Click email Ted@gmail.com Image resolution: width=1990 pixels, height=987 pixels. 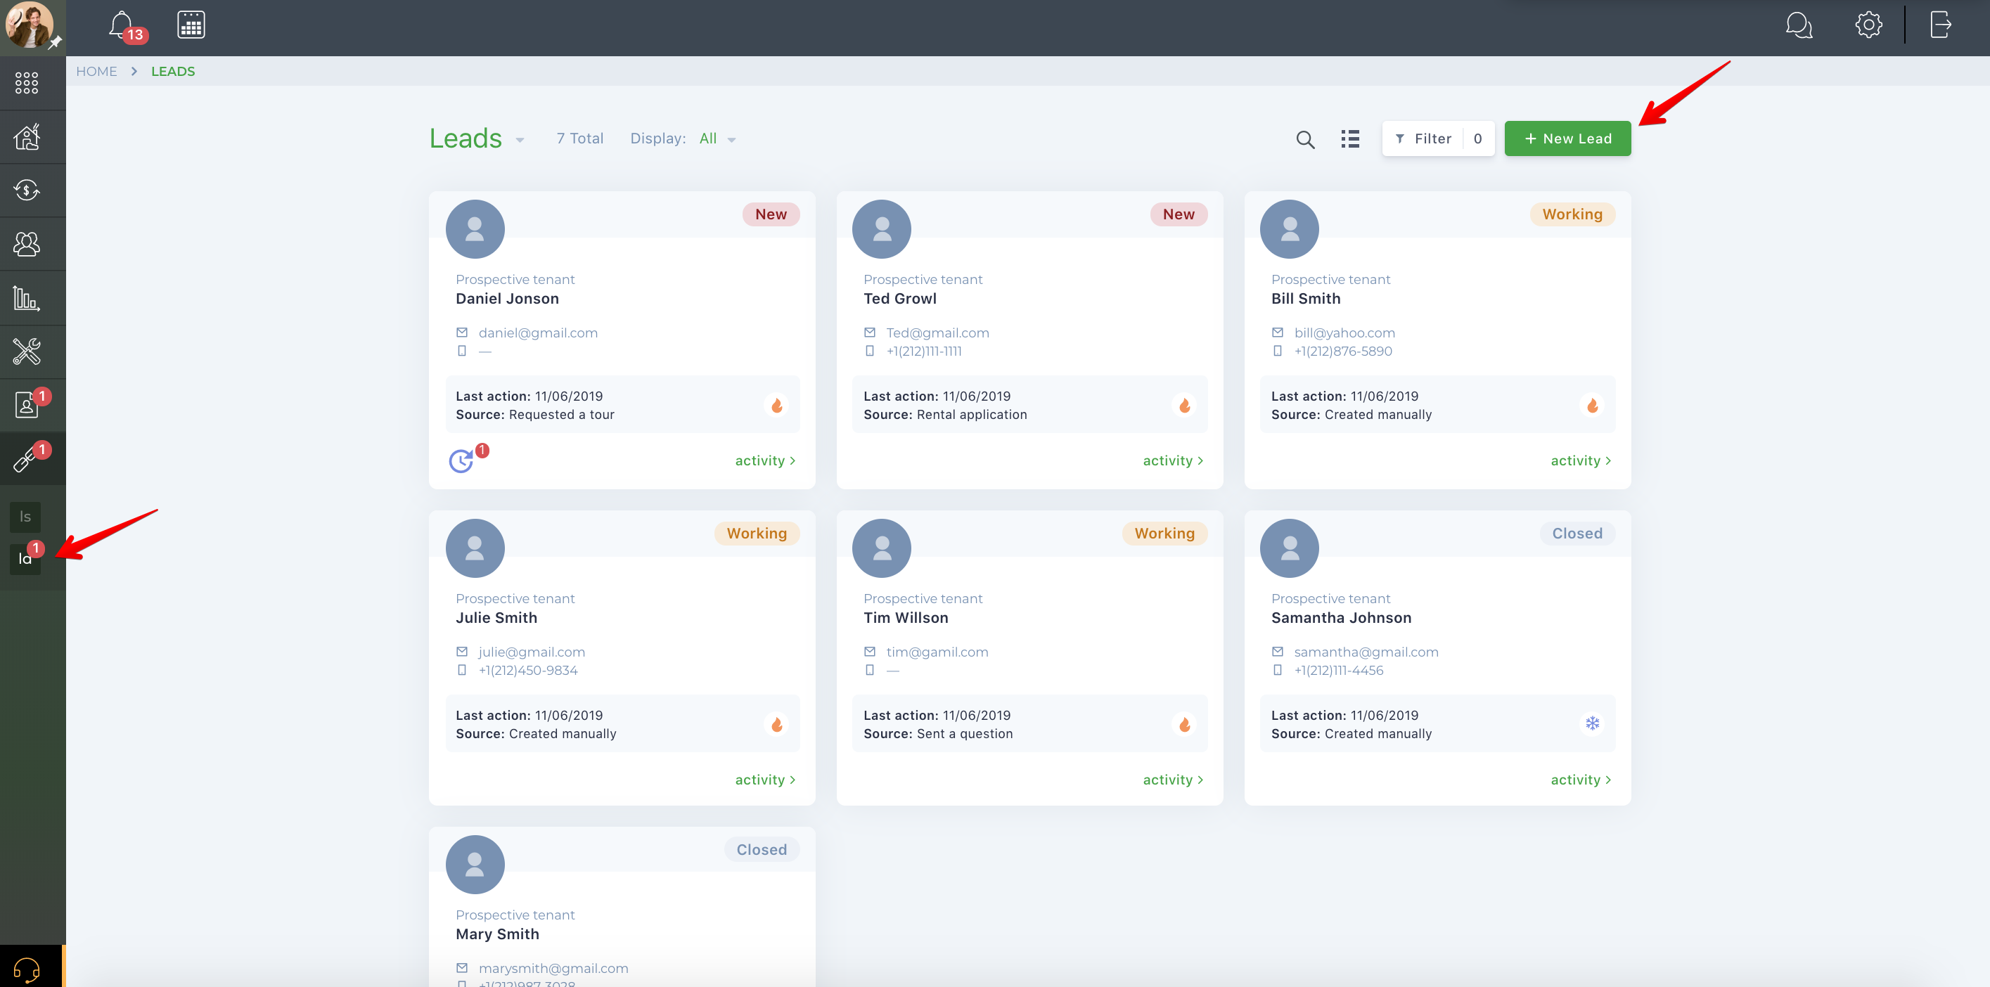click(x=937, y=333)
